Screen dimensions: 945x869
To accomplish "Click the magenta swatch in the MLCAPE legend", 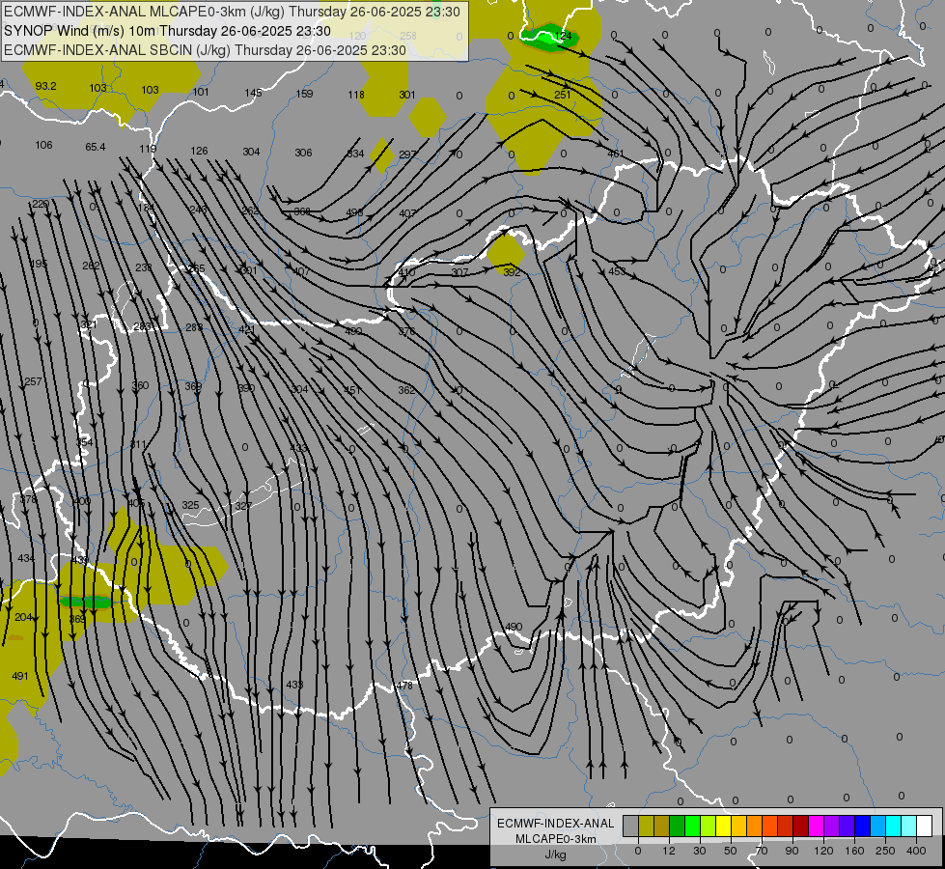I will (816, 826).
